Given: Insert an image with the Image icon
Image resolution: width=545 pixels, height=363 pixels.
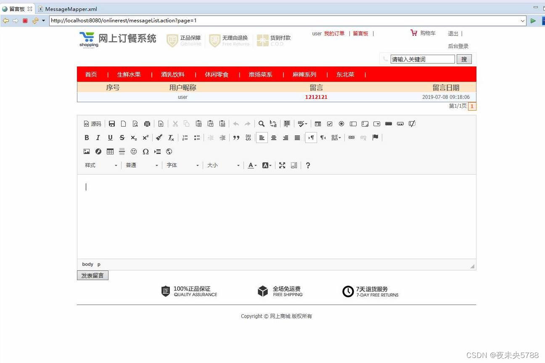Looking at the screenshot, I should 87,151.
